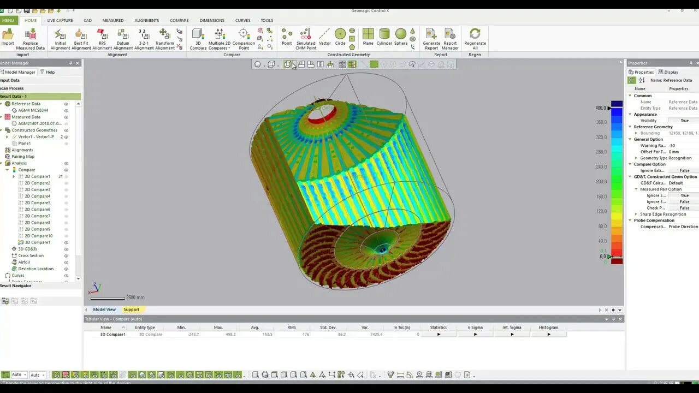The width and height of the screenshot is (699, 393).
Task: Click Replace Measured Data icon
Action: [31, 38]
